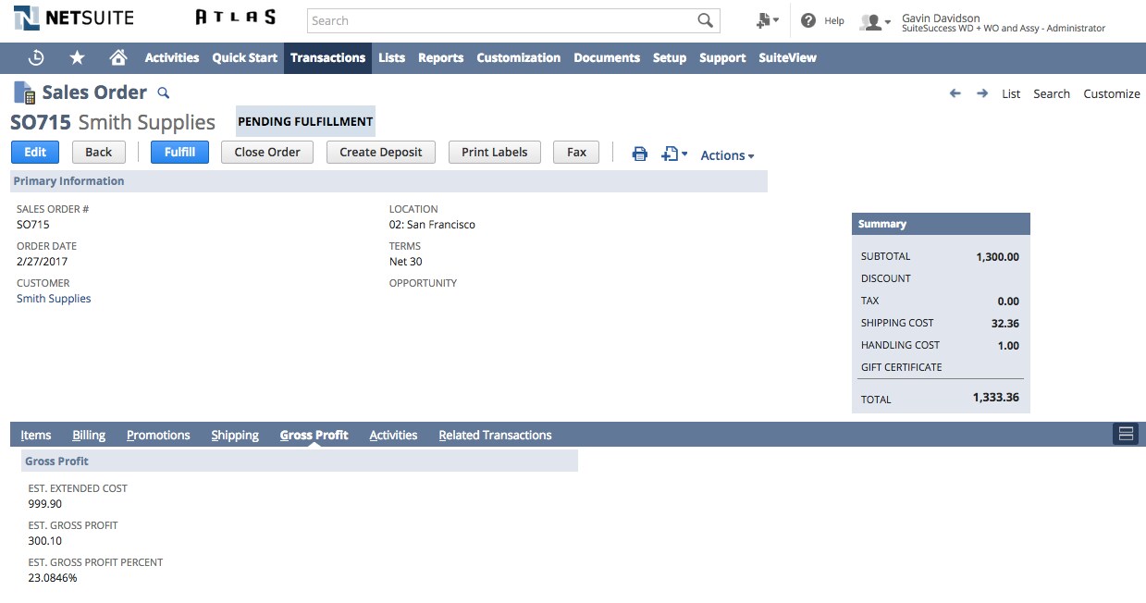
Task: Open the SuiteView menu
Action: (788, 57)
